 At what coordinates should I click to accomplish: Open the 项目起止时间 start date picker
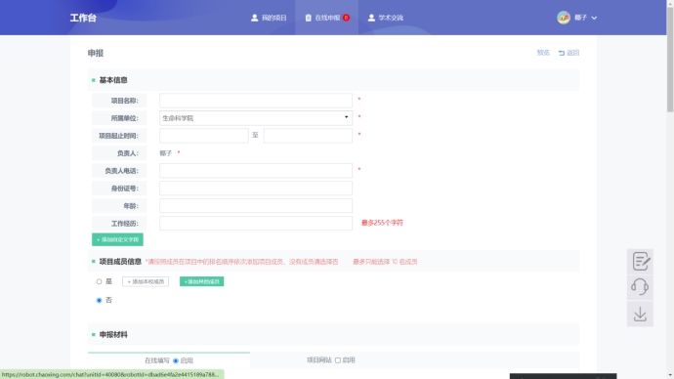click(x=204, y=136)
